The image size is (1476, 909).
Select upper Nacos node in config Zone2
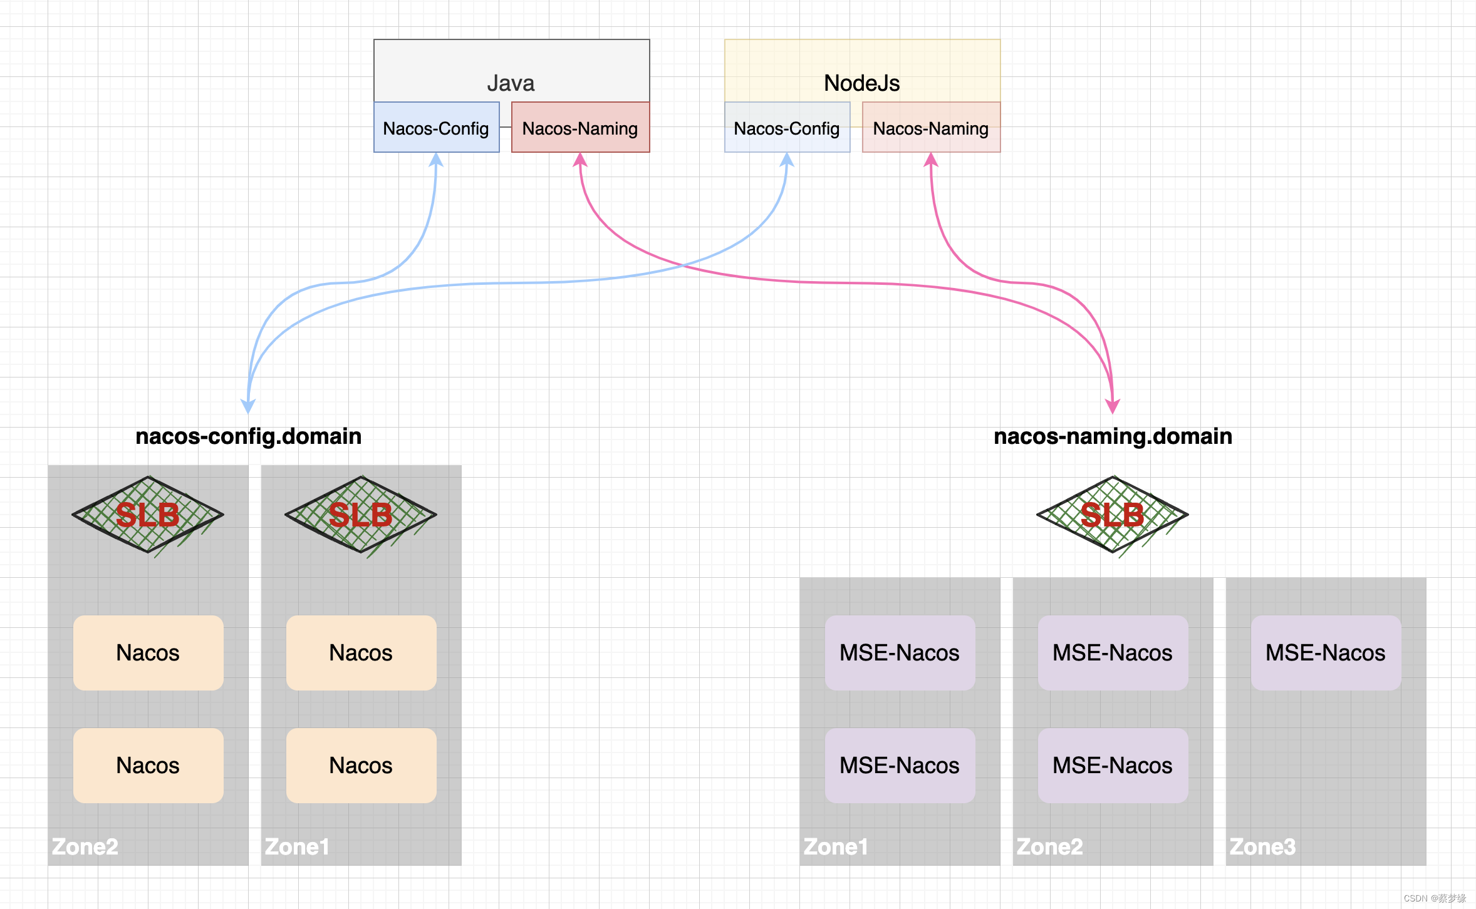(x=148, y=653)
